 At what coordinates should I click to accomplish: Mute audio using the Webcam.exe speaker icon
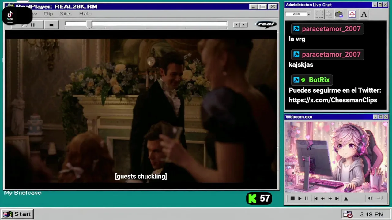pos(370,198)
